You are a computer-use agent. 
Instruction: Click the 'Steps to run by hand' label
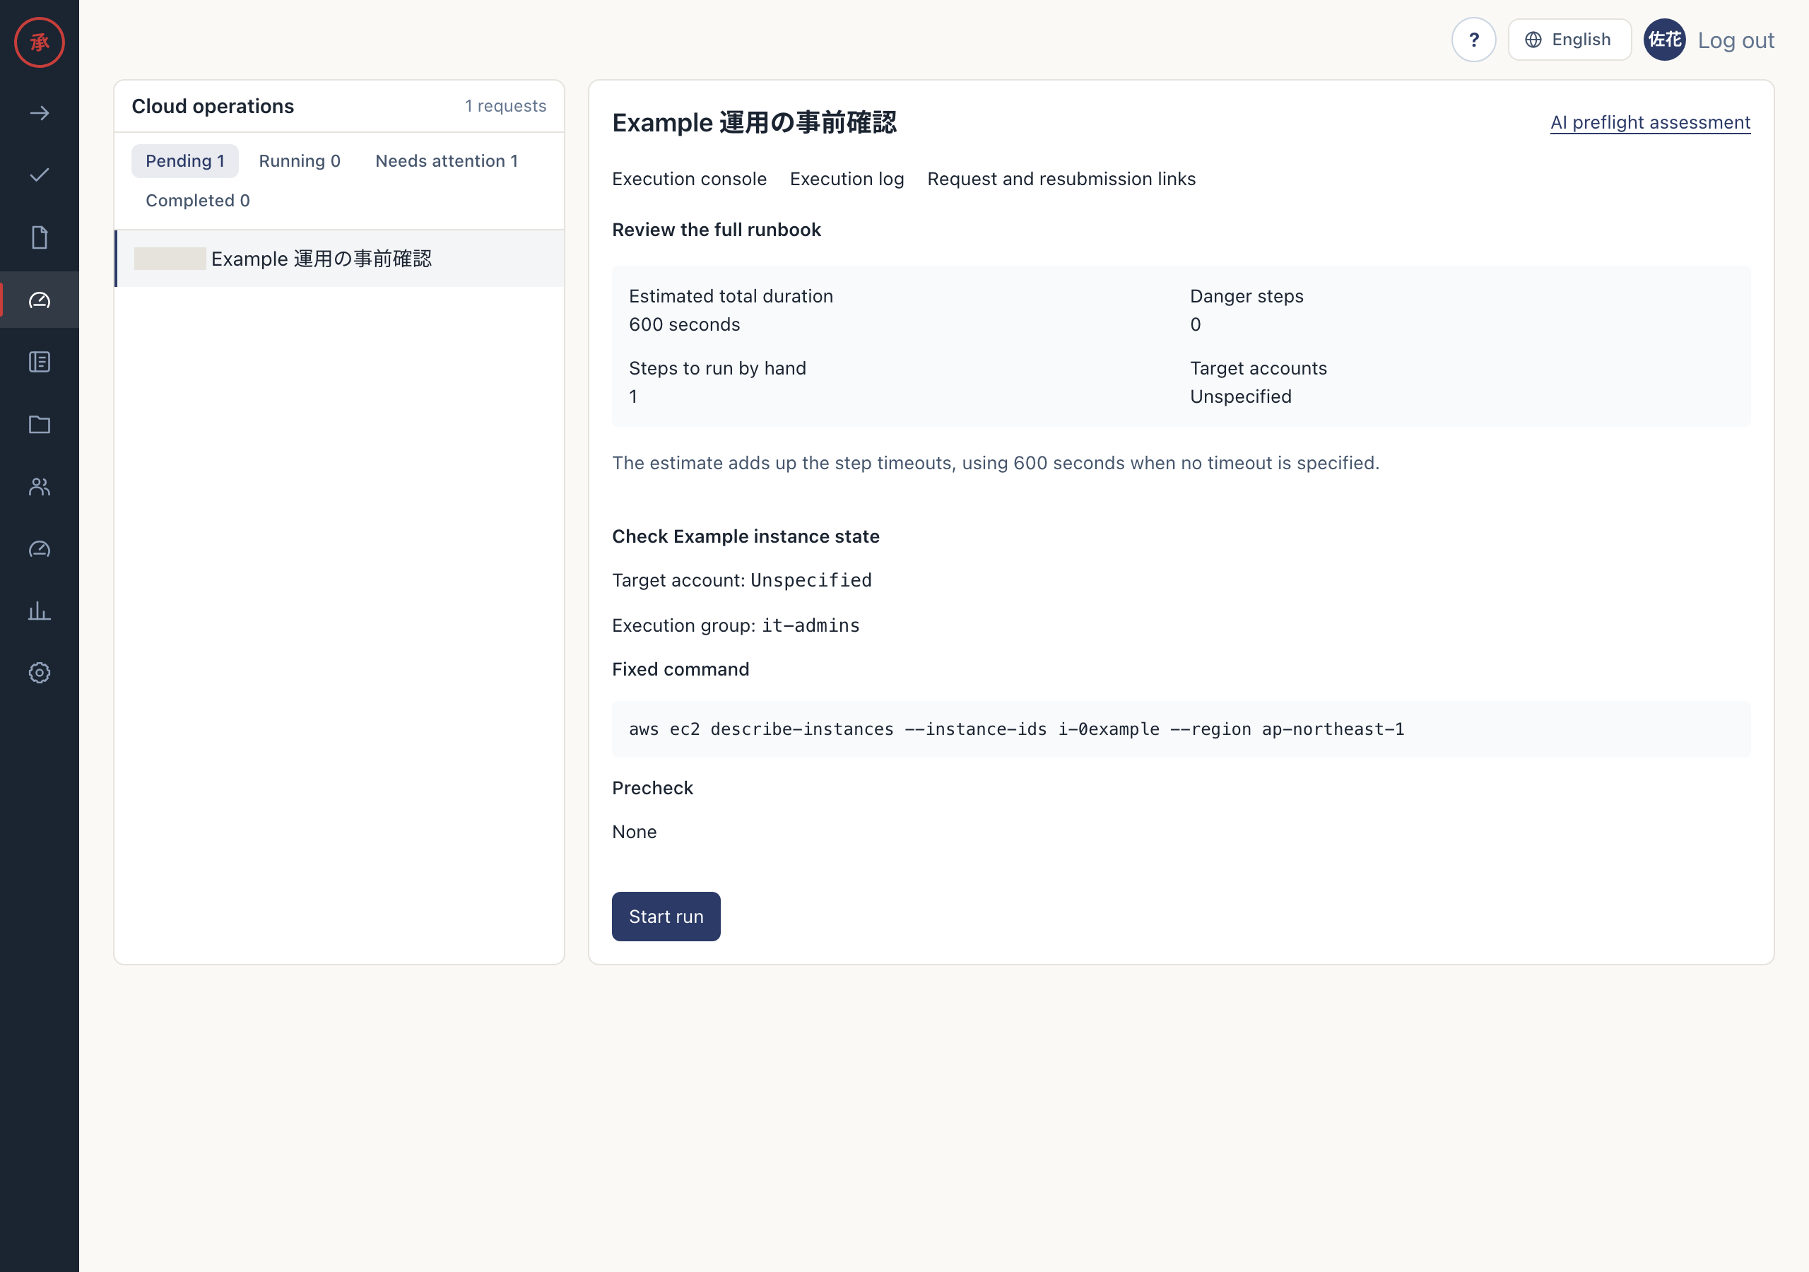[x=717, y=368]
